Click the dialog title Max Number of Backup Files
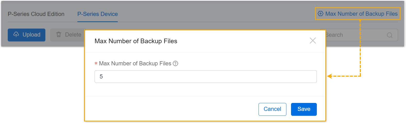 point(136,41)
